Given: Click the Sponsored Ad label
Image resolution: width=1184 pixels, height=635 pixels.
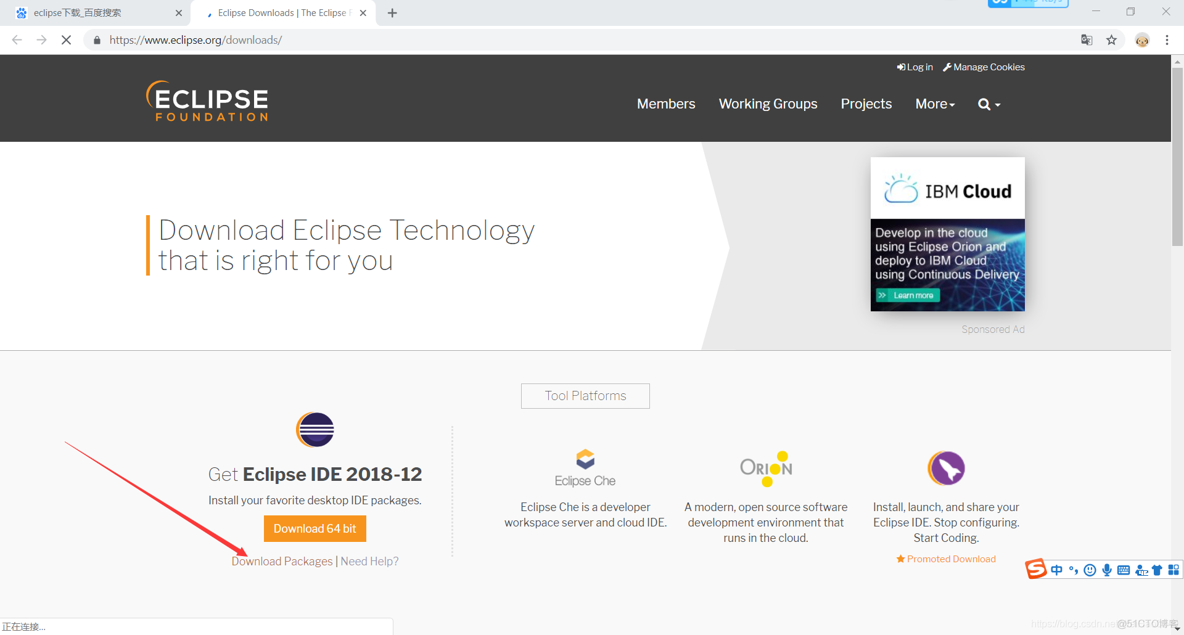Looking at the screenshot, I should [x=993, y=330].
